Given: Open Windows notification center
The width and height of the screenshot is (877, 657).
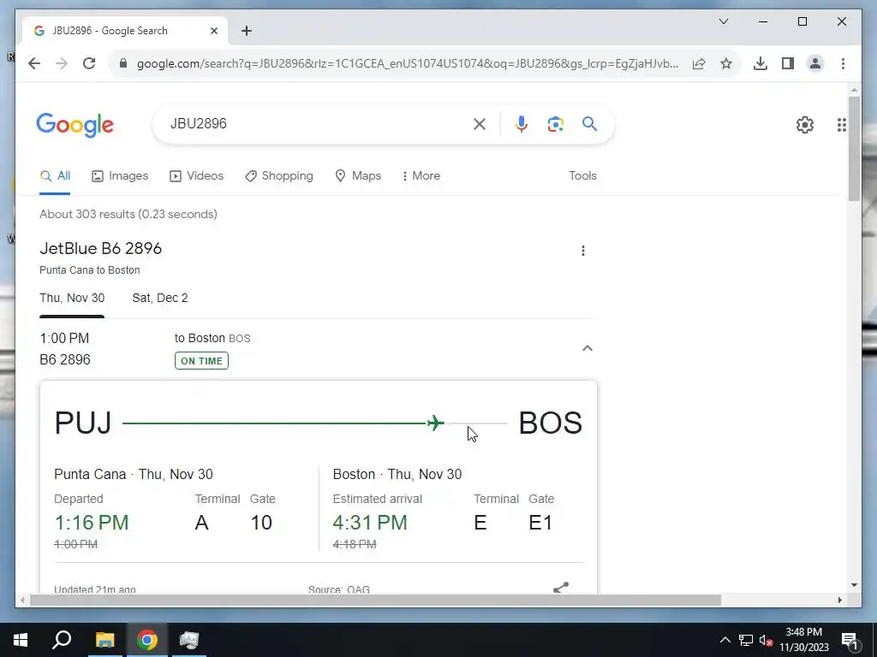Looking at the screenshot, I should [x=850, y=640].
